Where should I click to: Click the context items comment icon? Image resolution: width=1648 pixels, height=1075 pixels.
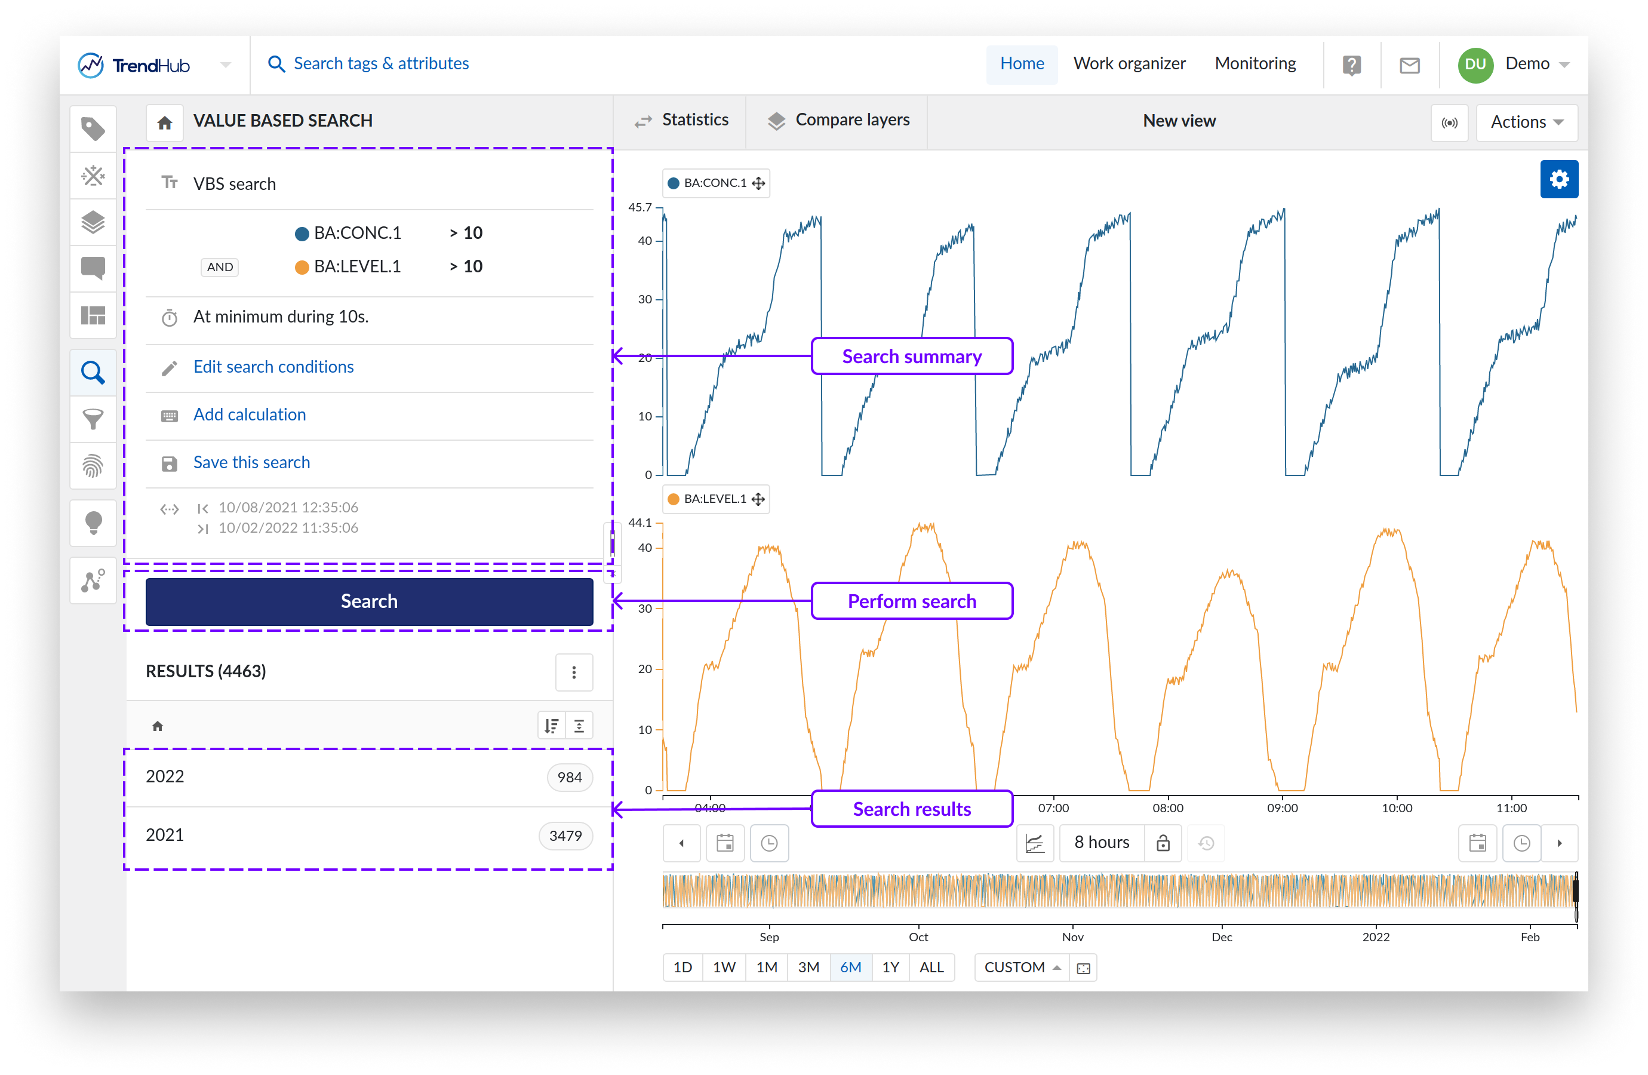click(x=93, y=268)
